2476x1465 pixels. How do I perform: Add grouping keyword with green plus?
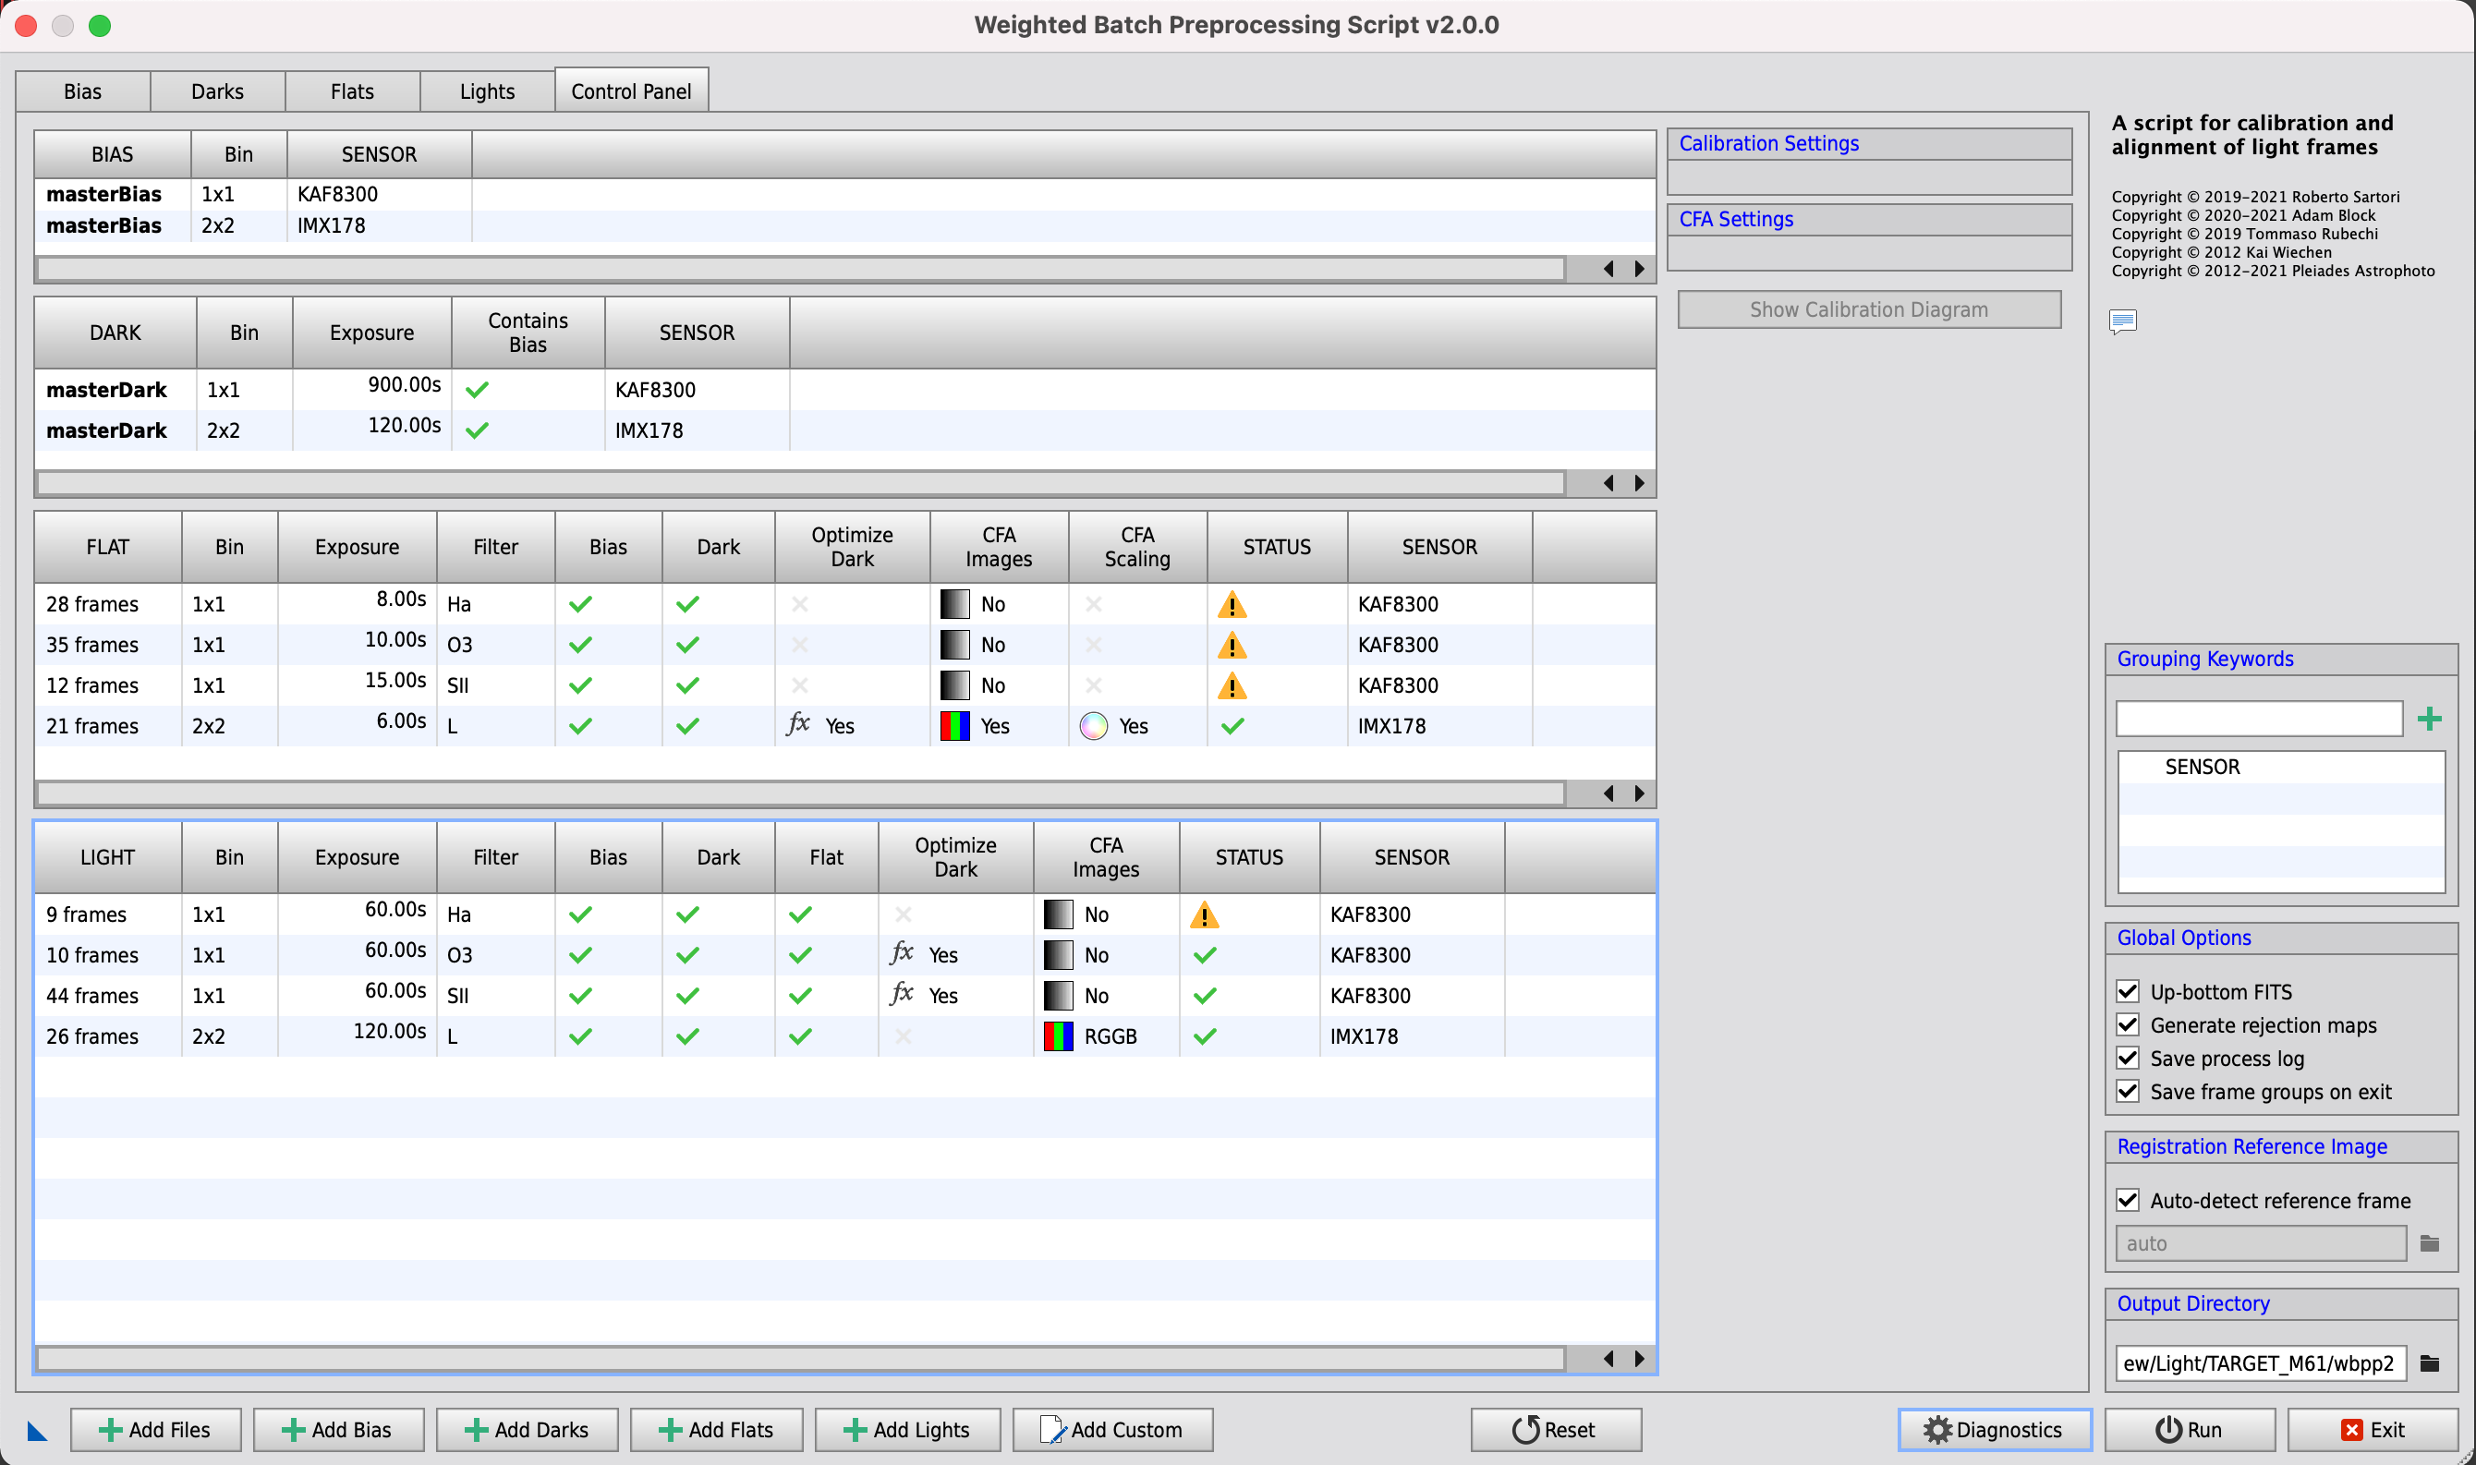2430,719
